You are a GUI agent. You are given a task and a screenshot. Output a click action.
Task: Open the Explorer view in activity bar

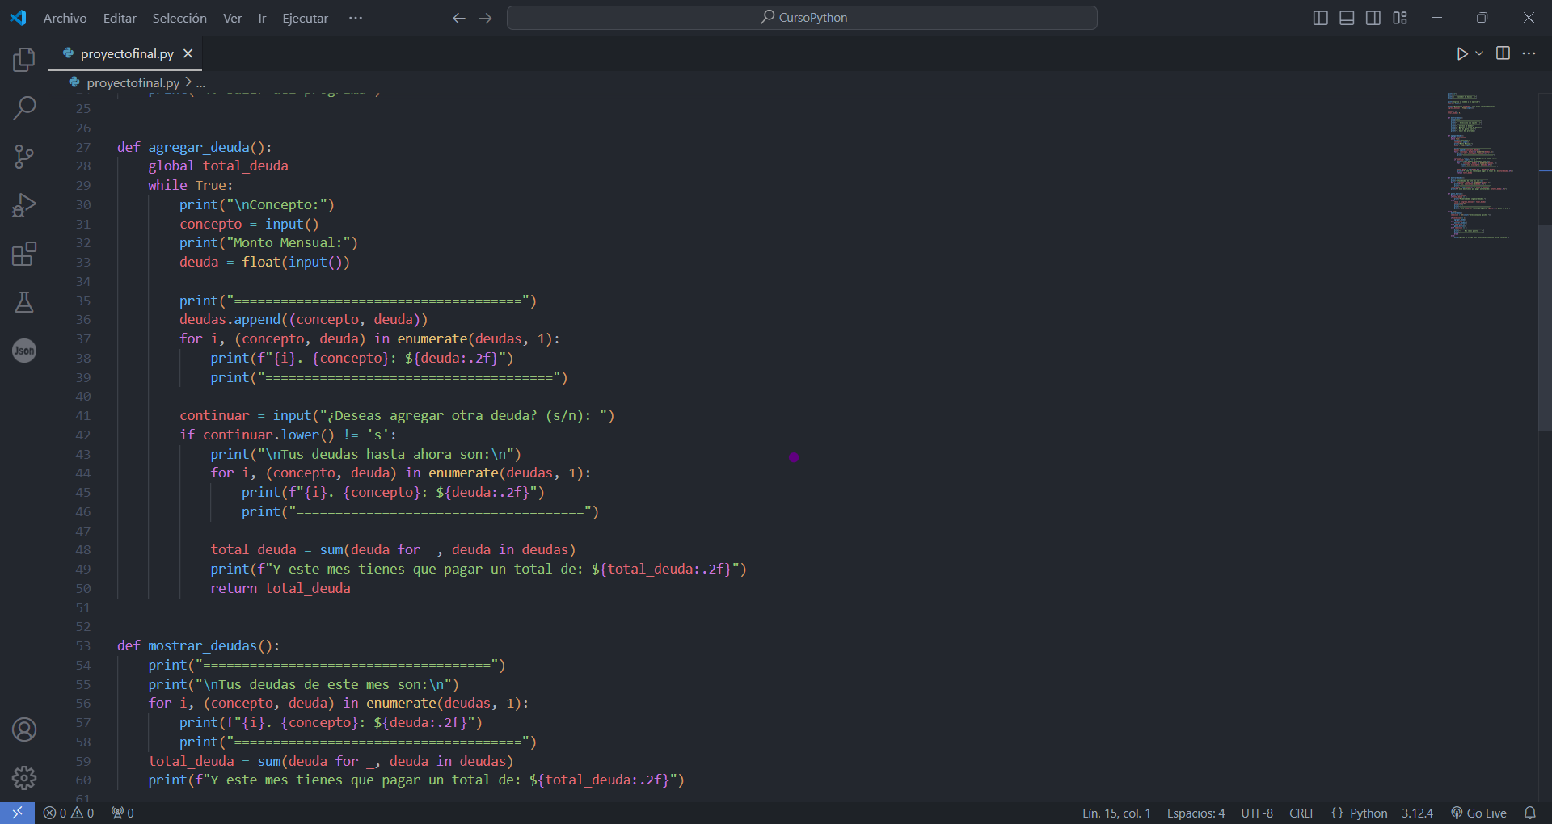pos(24,60)
